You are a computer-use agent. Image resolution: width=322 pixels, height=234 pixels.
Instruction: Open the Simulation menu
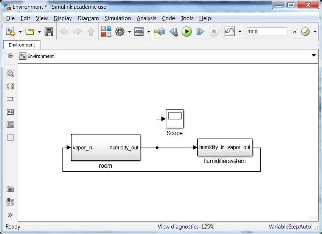click(118, 18)
